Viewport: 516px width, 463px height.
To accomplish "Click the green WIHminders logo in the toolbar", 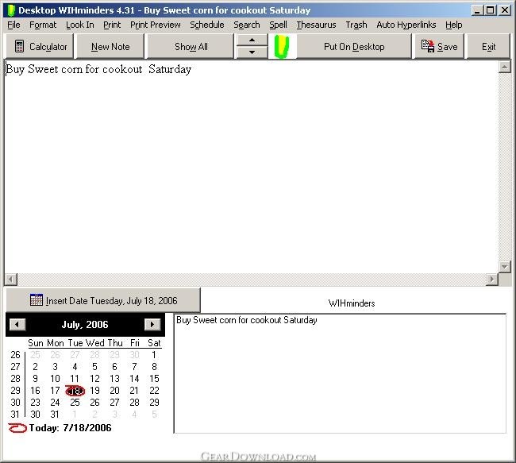I will [282, 47].
